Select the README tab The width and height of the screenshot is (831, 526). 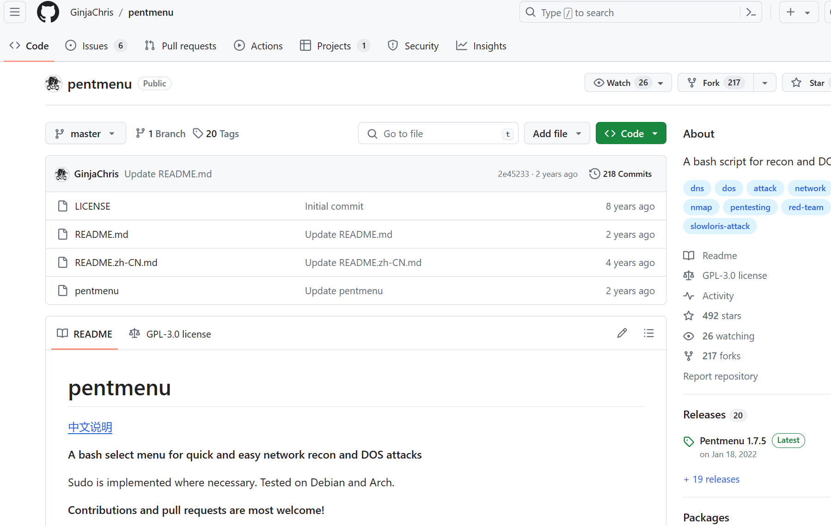point(85,334)
